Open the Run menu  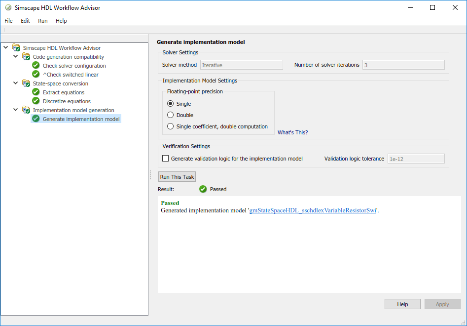point(43,21)
